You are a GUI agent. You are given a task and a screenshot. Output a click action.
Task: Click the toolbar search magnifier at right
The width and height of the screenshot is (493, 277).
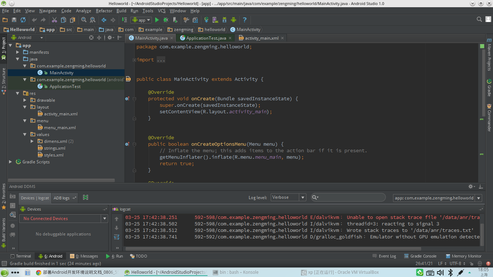coord(479,19)
